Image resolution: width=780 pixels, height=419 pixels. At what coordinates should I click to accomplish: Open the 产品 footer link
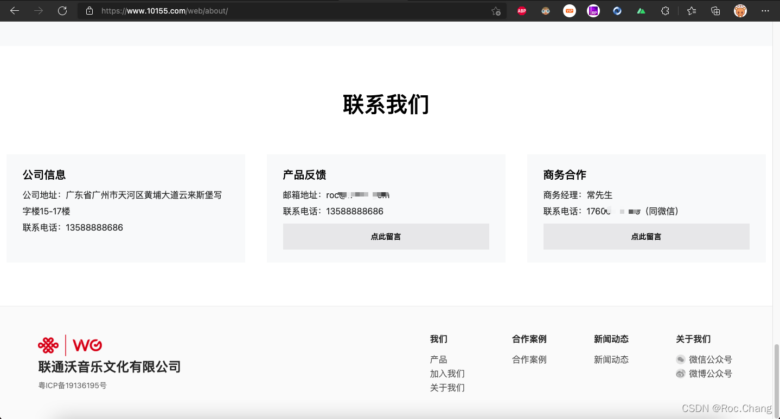pos(439,359)
